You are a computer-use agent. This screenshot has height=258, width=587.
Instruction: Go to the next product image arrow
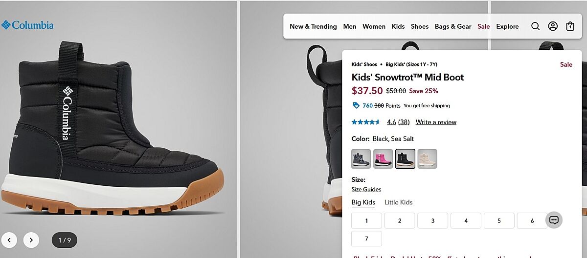(31, 240)
